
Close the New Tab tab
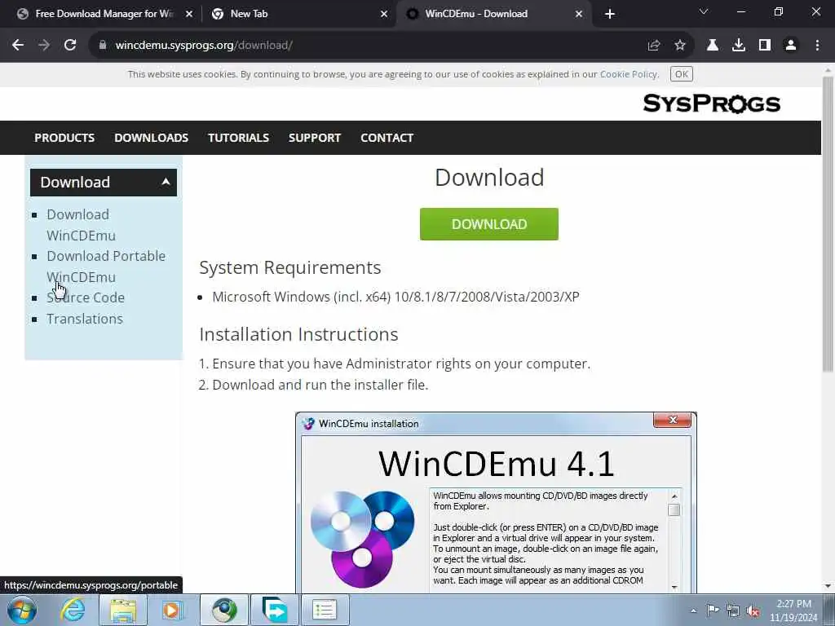384,14
